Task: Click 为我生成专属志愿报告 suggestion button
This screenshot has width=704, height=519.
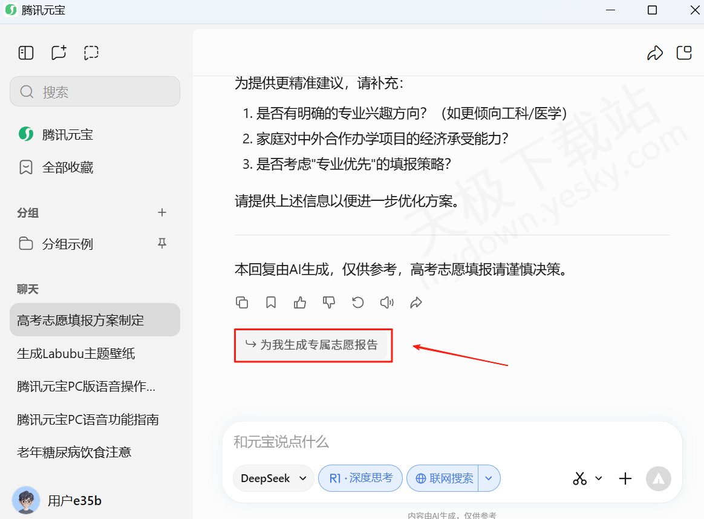Action: click(311, 345)
